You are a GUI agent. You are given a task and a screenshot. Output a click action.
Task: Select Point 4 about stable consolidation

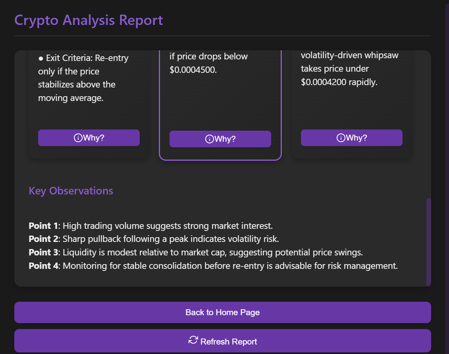tap(213, 266)
